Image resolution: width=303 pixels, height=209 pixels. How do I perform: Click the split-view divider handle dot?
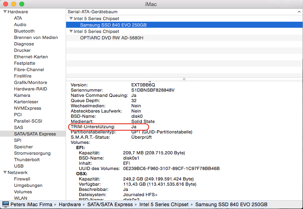[x=184, y=79]
